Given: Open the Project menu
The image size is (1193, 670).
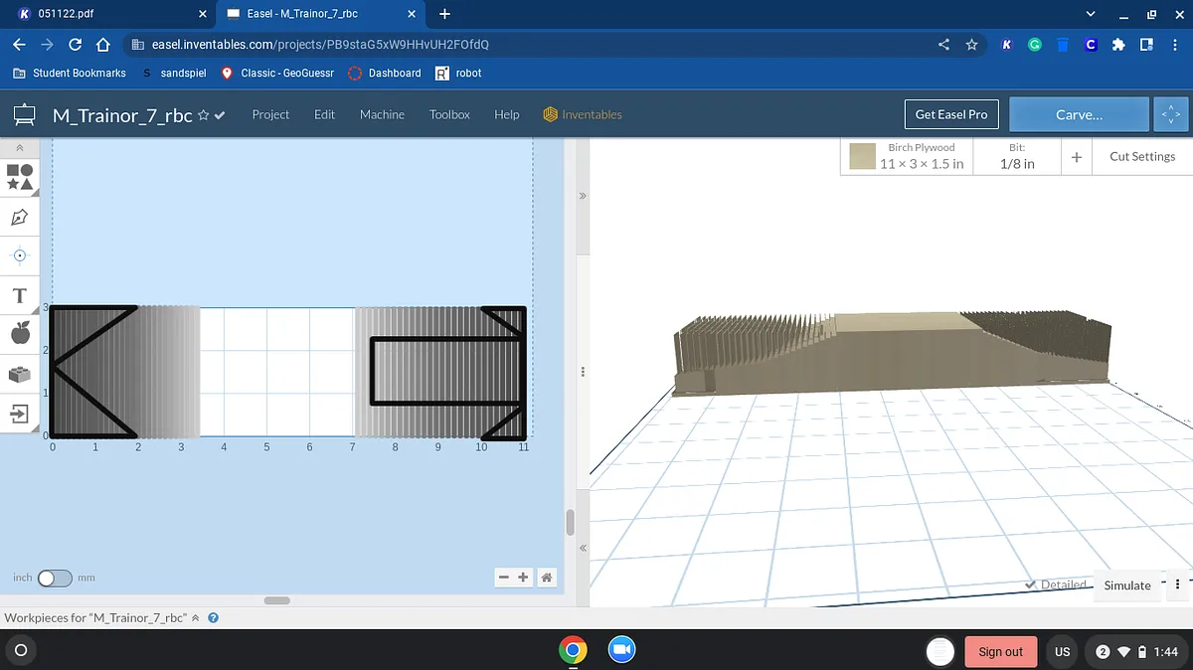Looking at the screenshot, I should [x=270, y=114].
